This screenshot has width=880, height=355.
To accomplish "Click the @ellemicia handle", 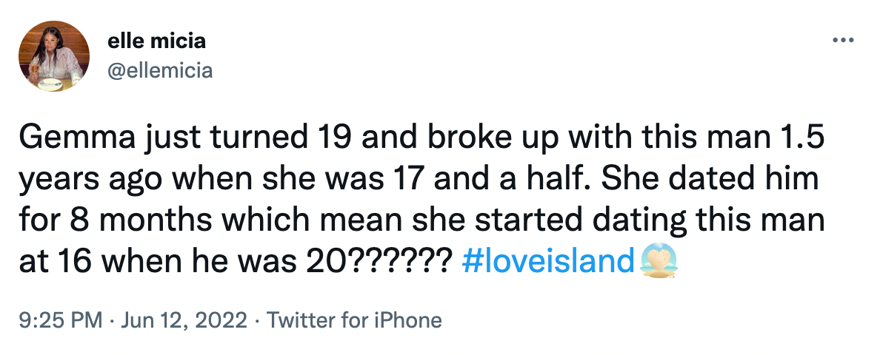I will (x=161, y=70).
